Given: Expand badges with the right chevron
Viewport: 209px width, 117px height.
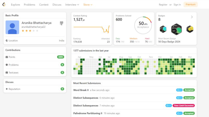Looking at the screenshot, I should (192, 17).
